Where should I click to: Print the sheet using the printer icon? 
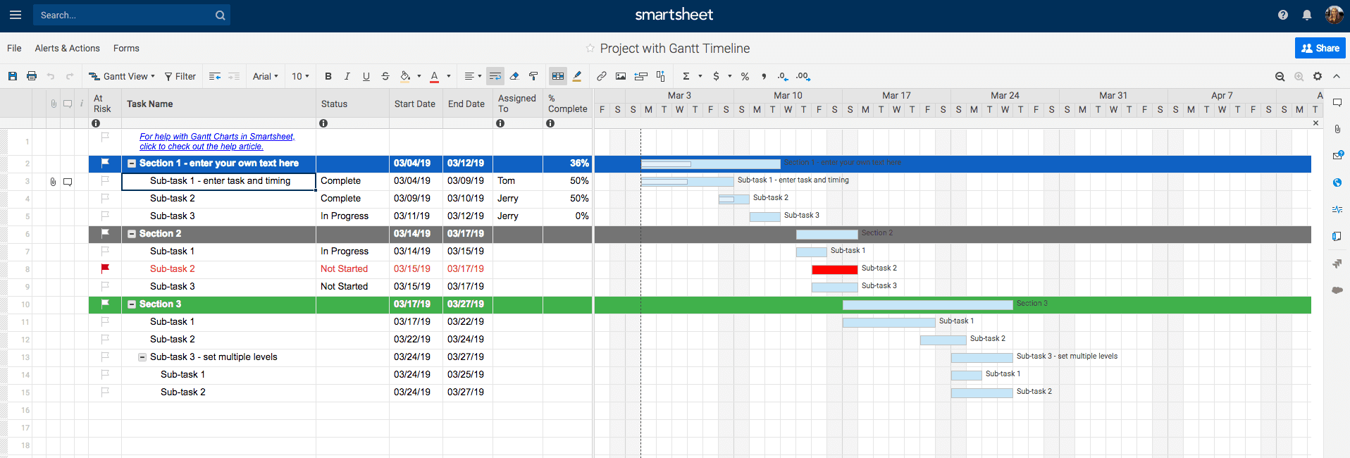32,76
